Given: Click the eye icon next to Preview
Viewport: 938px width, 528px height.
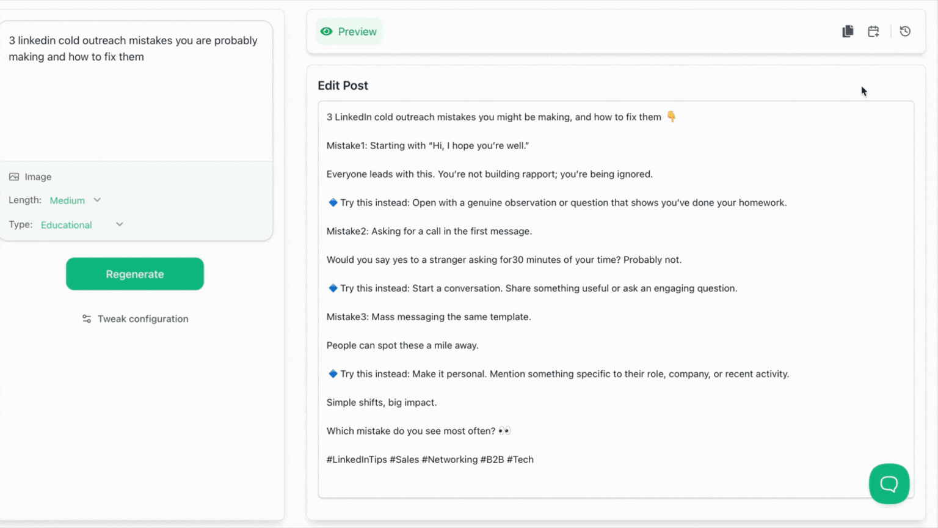Looking at the screenshot, I should (327, 32).
